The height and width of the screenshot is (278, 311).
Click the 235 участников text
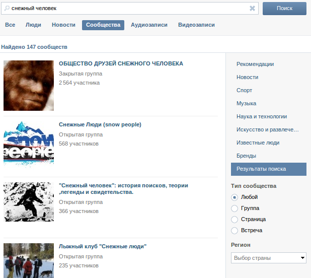click(x=79, y=265)
